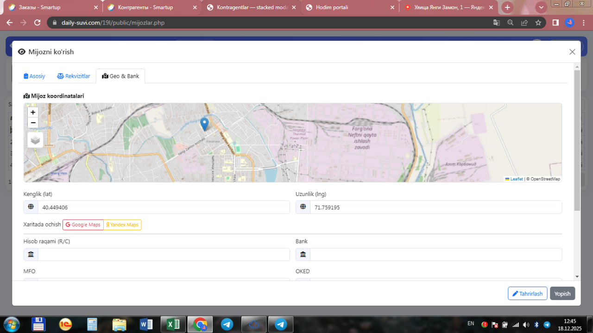This screenshot has height=333, width=593.
Task: Open the Leaflet attribution link
Action: (516, 179)
